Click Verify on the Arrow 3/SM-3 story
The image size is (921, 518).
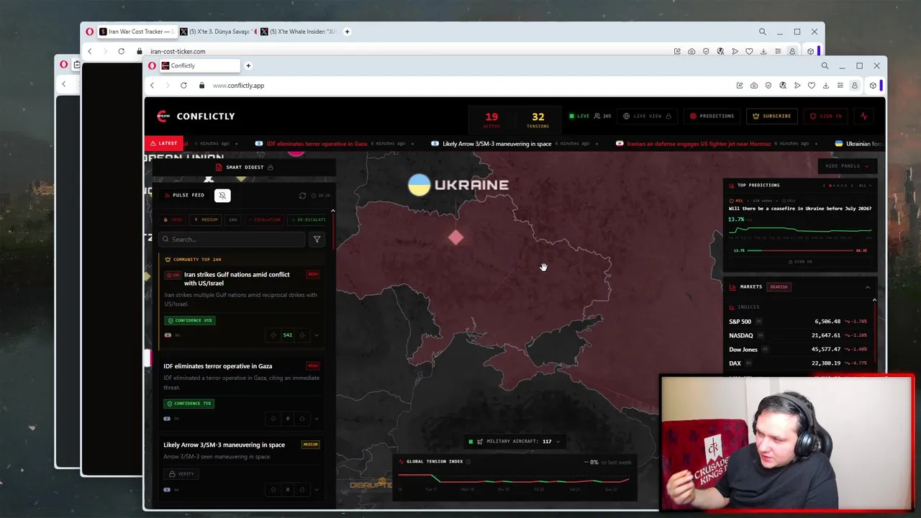(x=181, y=474)
